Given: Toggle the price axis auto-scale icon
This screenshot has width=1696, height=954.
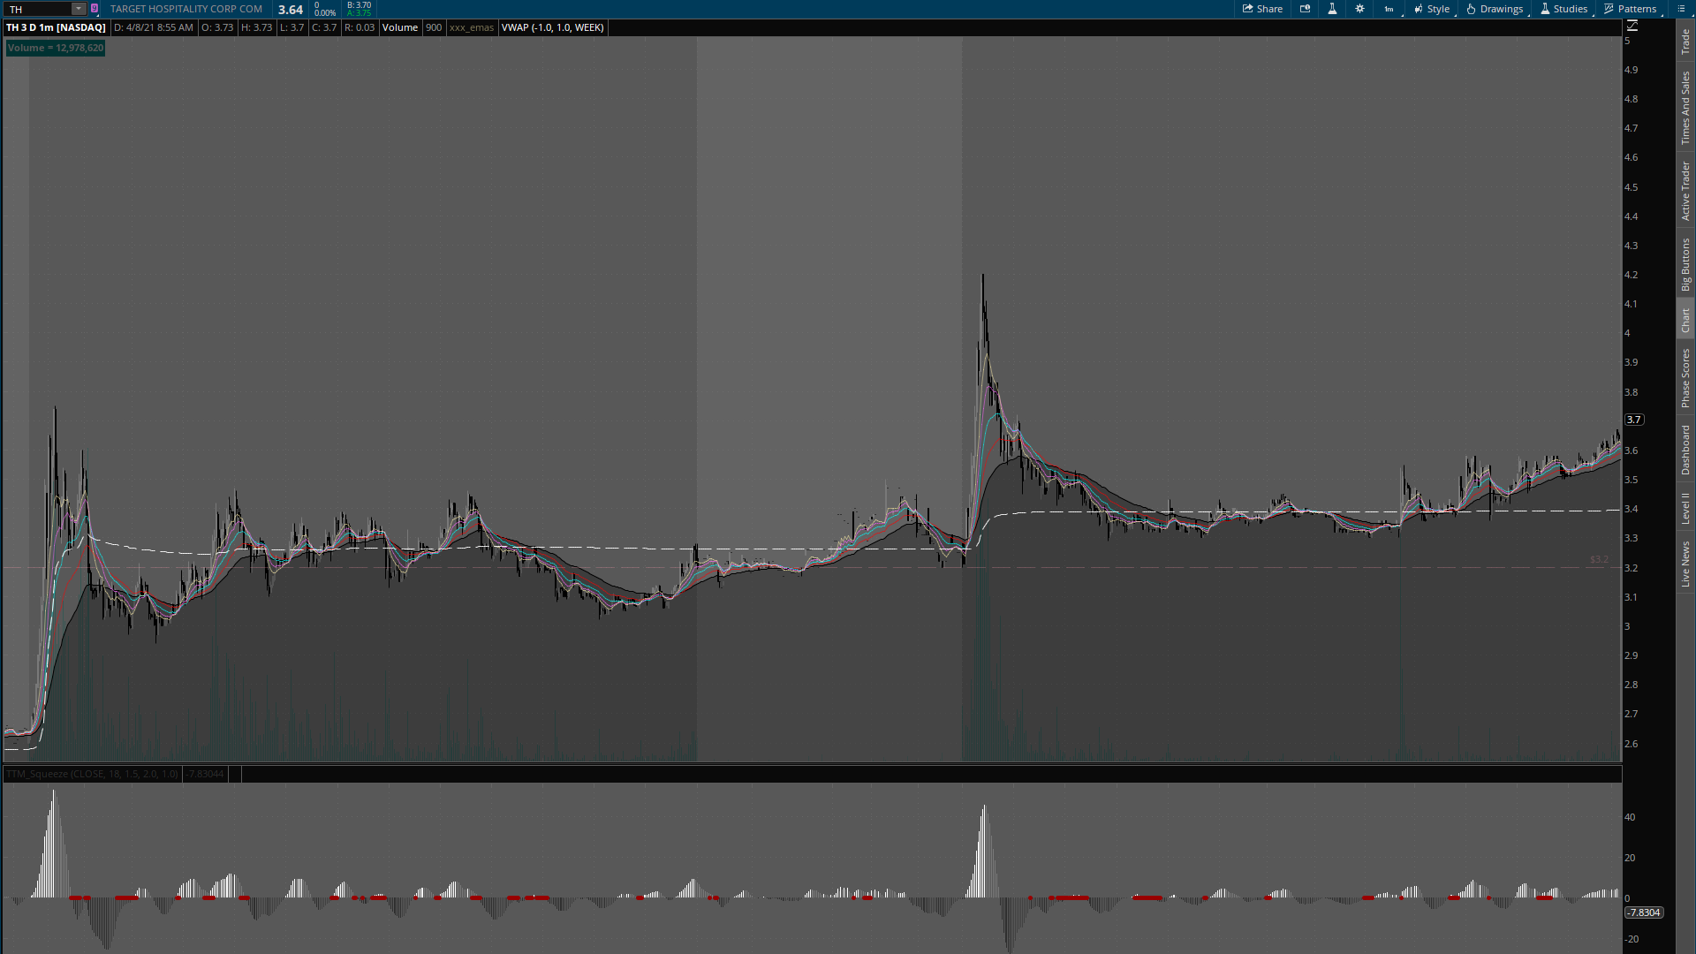Looking at the screenshot, I should click(1632, 26).
